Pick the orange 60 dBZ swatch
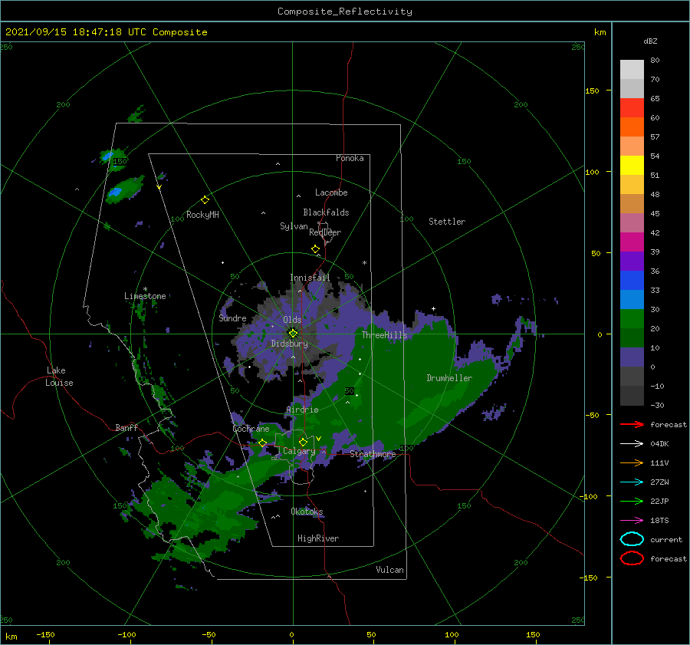Image resolution: width=690 pixels, height=645 pixels. (x=632, y=127)
